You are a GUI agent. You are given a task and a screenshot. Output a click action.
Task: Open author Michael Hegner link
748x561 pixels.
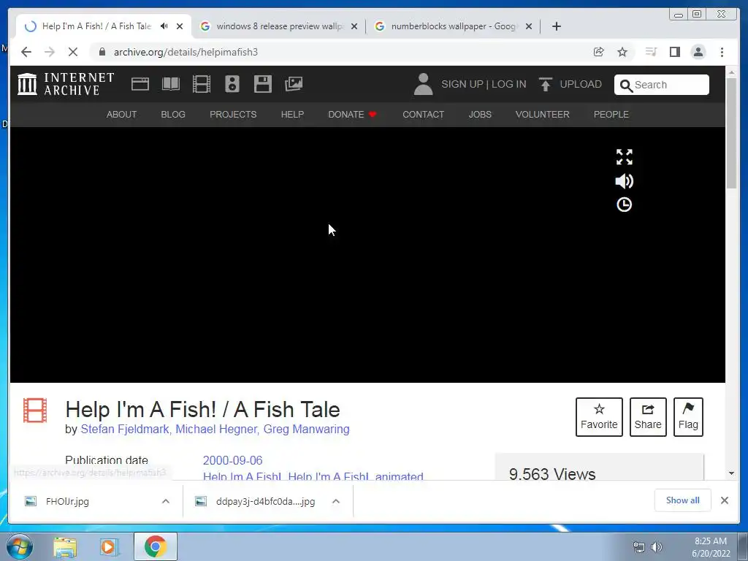218,430
